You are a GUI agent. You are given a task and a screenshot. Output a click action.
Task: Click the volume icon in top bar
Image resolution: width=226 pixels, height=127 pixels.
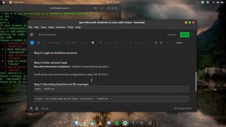point(218,2)
